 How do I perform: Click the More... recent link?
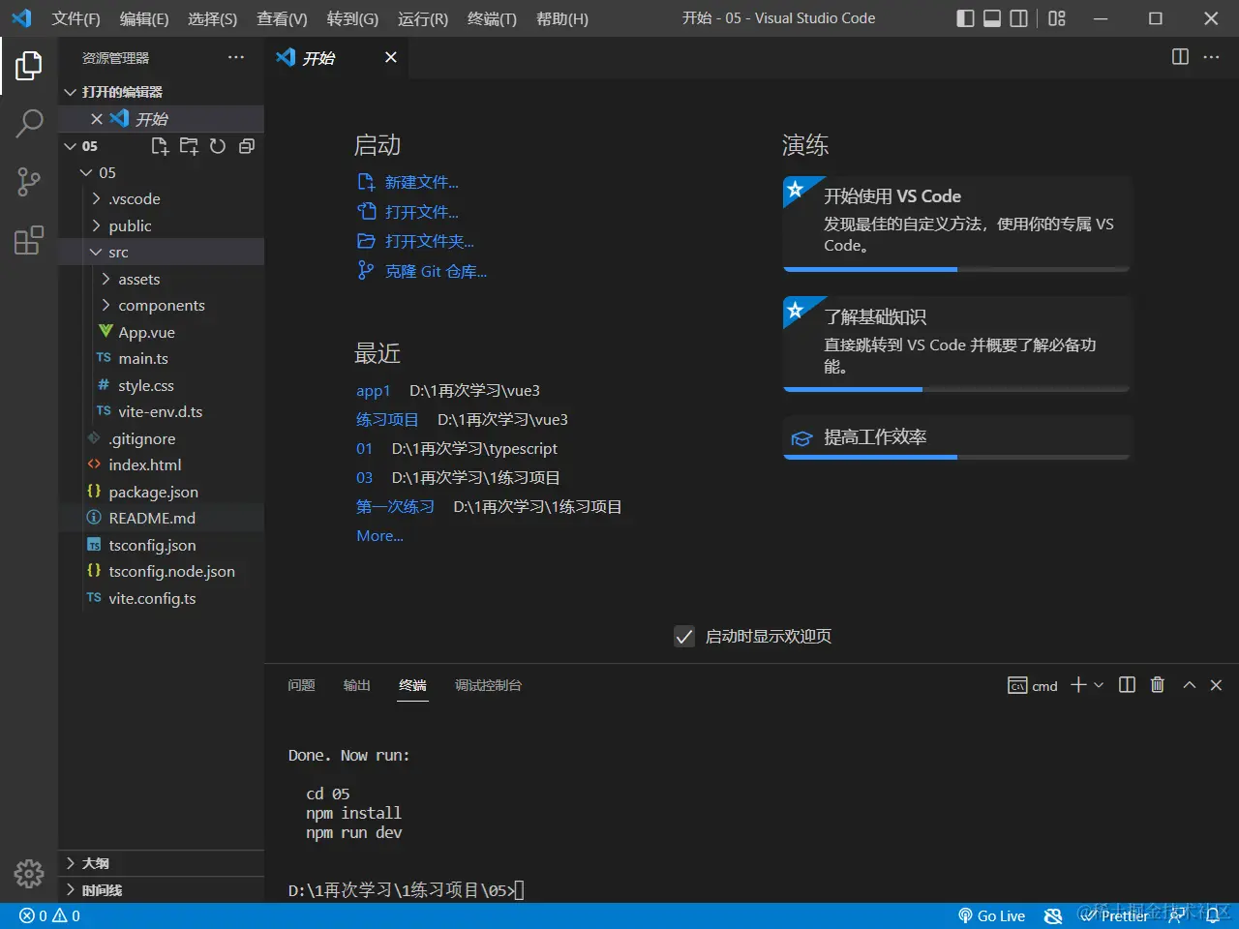click(379, 536)
